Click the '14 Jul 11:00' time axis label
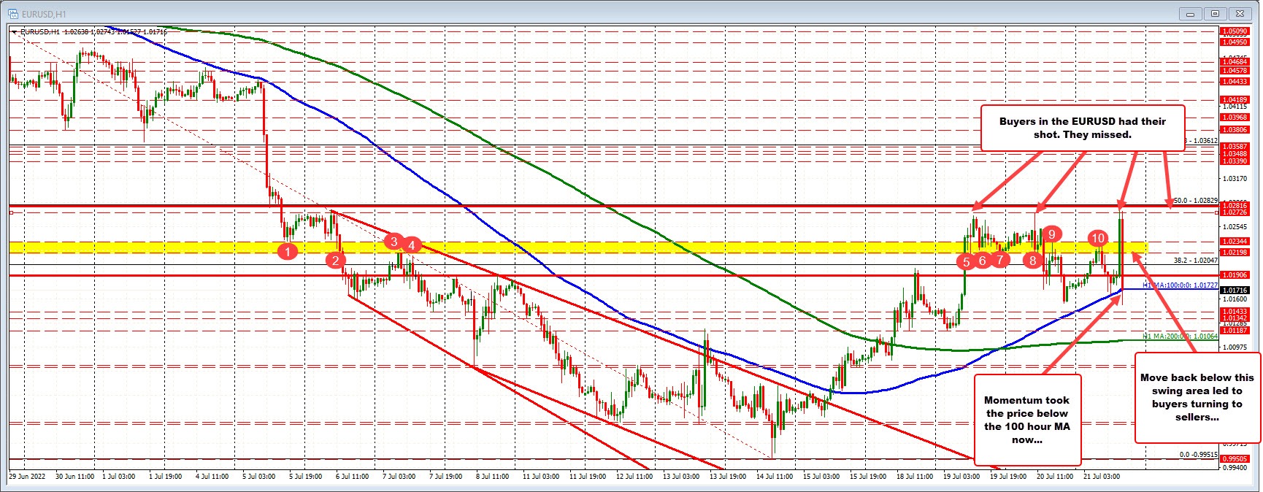The image size is (1263, 492). point(773,476)
